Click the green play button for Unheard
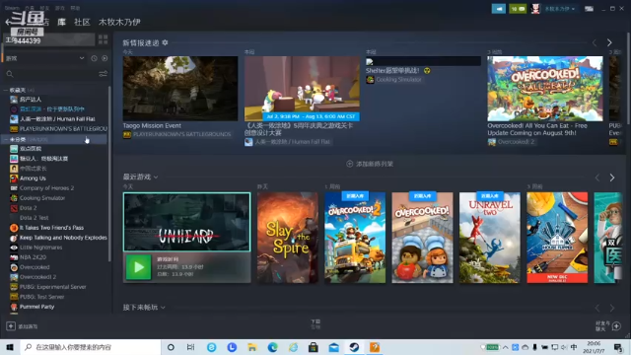This screenshot has width=631, height=355. pos(138,267)
